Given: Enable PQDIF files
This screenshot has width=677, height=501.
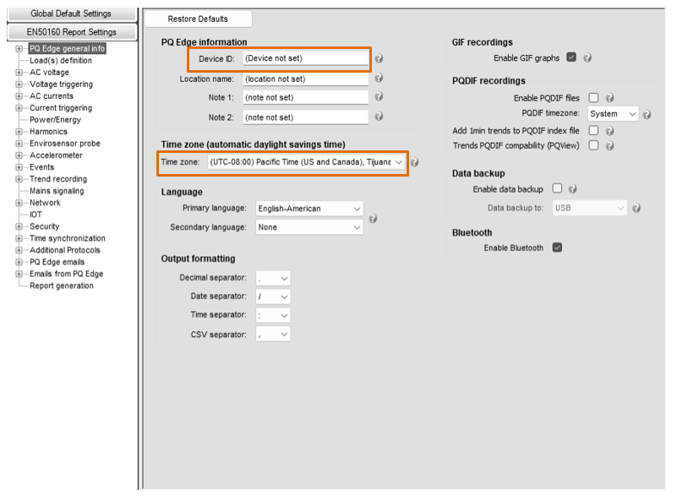Looking at the screenshot, I should pyautogui.click(x=593, y=97).
